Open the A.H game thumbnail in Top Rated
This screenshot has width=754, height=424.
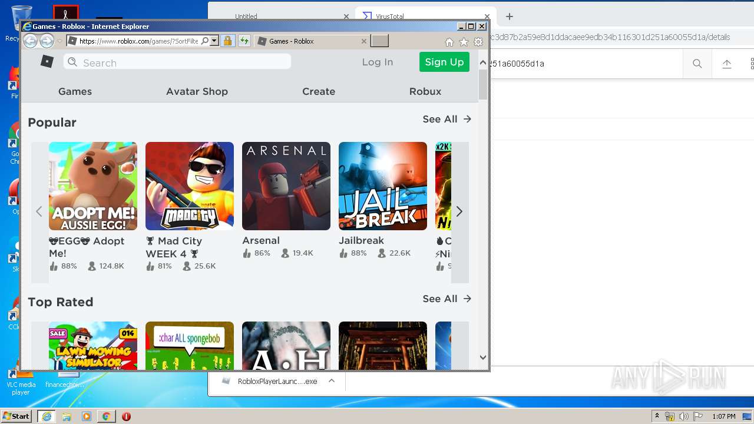(x=286, y=346)
